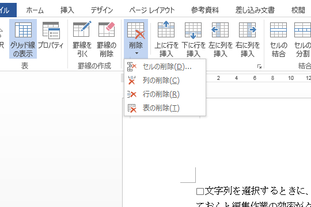Open the 差し込み文書 ribbon tab
Screen dimensions: 311x207
255,10
